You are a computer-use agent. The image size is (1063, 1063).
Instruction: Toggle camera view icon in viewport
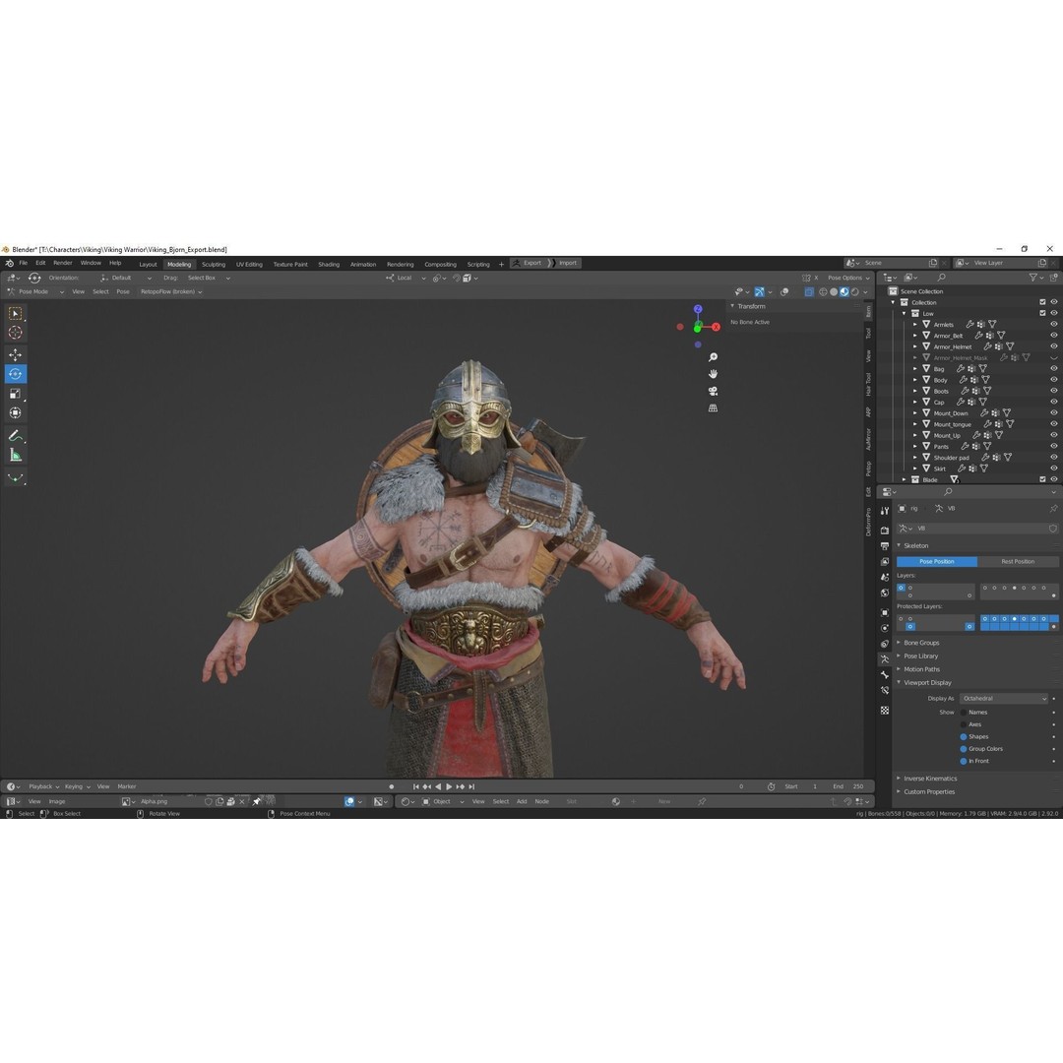click(x=714, y=391)
